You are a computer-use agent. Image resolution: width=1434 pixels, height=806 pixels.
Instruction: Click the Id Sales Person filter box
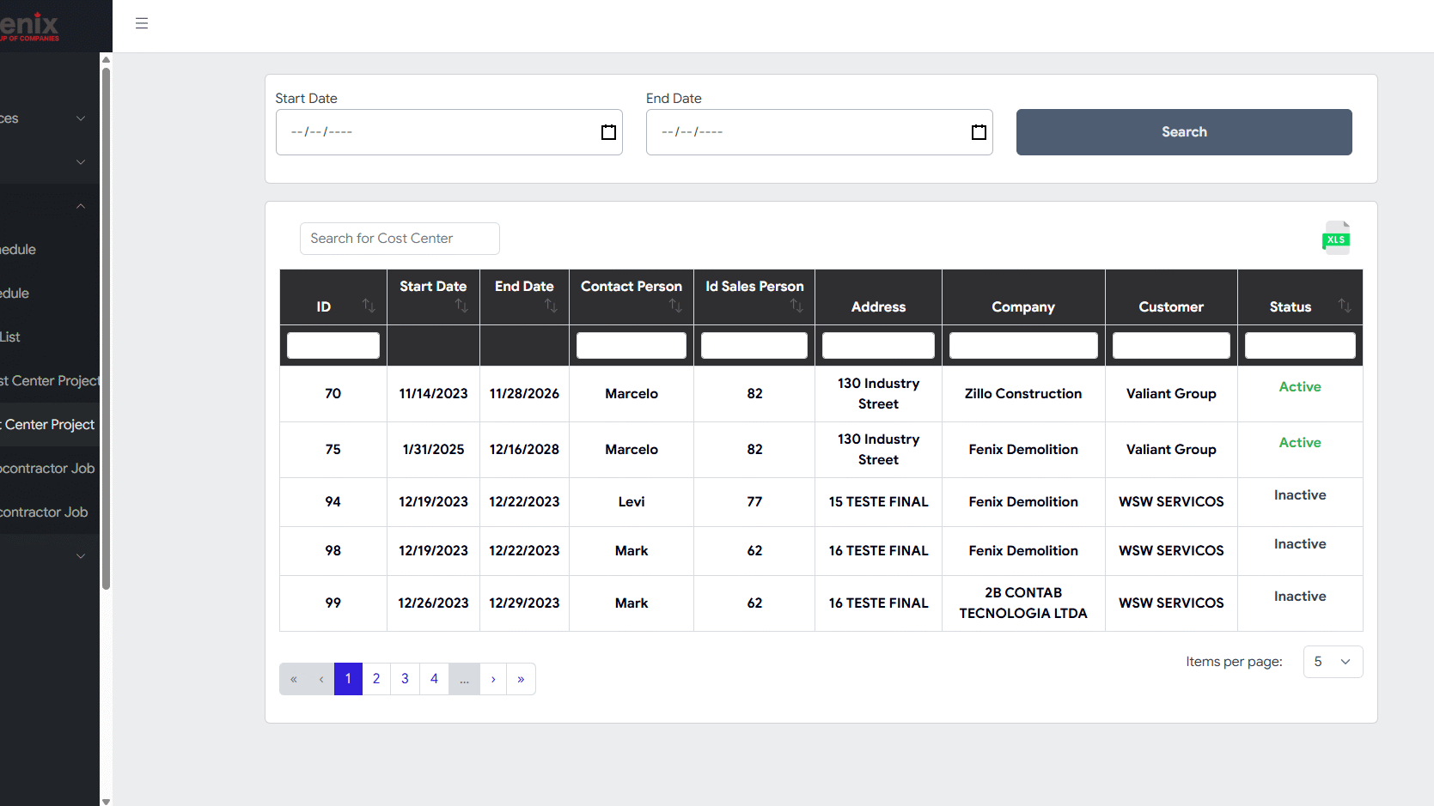click(x=754, y=345)
